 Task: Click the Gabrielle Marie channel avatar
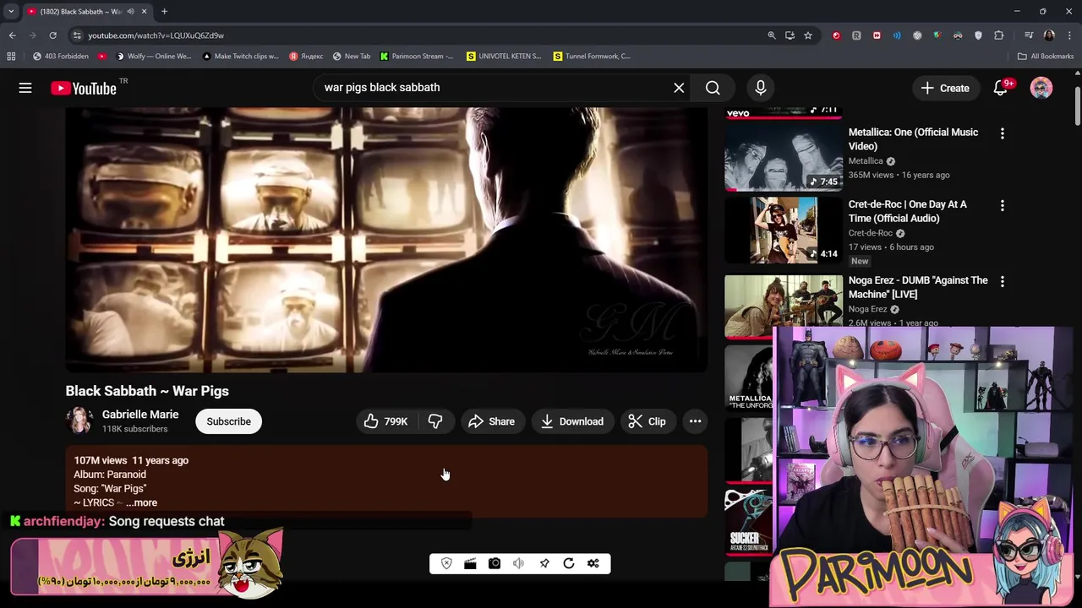click(x=79, y=421)
